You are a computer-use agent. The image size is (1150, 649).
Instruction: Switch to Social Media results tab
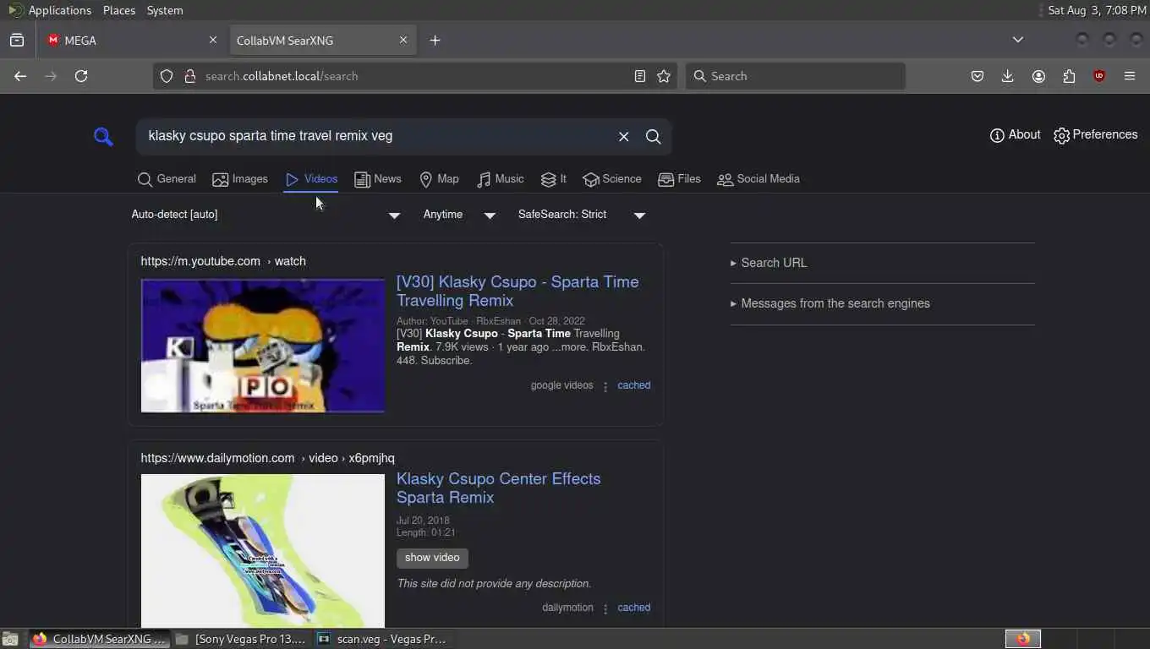click(758, 179)
